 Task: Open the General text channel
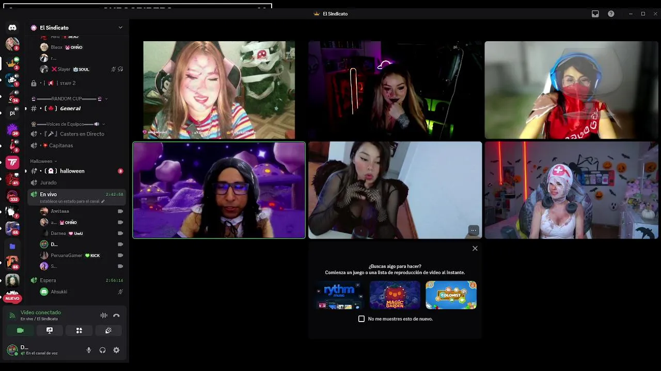click(77, 108)
